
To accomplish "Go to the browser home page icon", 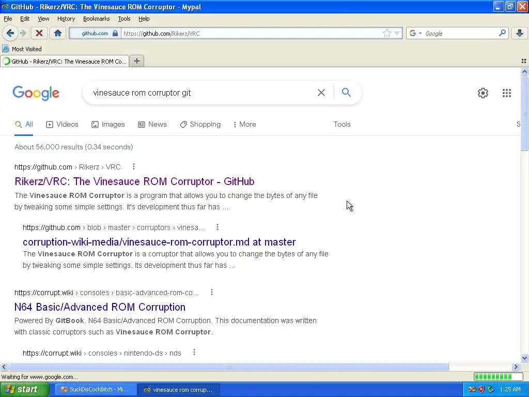I will [58, 33].
